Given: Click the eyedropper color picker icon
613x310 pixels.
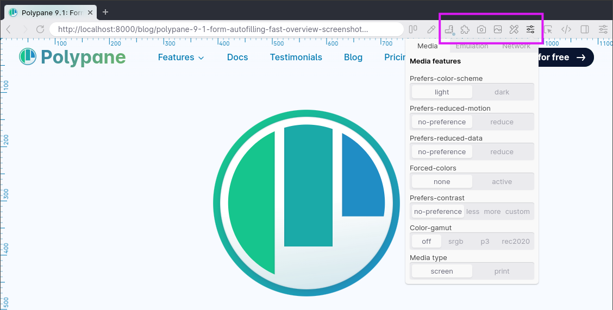Looking at the screenshot, I should click(431, 29).
